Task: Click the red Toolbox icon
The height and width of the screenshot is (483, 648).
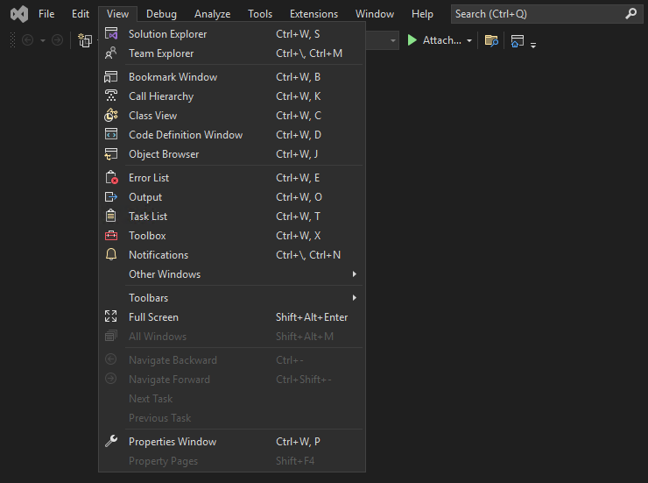Action: coord(110,235)
